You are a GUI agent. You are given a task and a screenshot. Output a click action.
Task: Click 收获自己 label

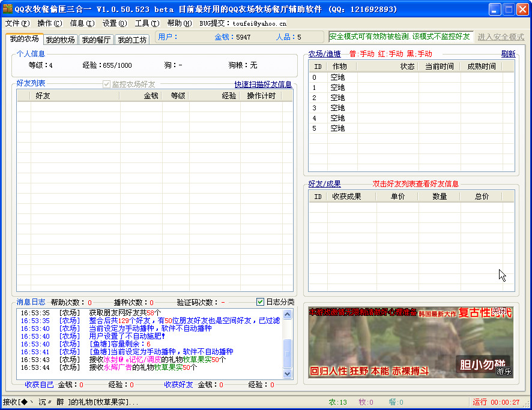pos(39,385)
